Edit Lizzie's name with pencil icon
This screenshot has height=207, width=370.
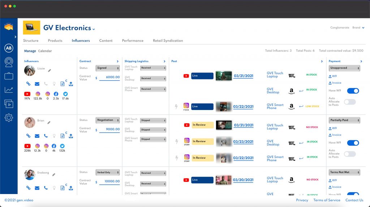[50, 70]
